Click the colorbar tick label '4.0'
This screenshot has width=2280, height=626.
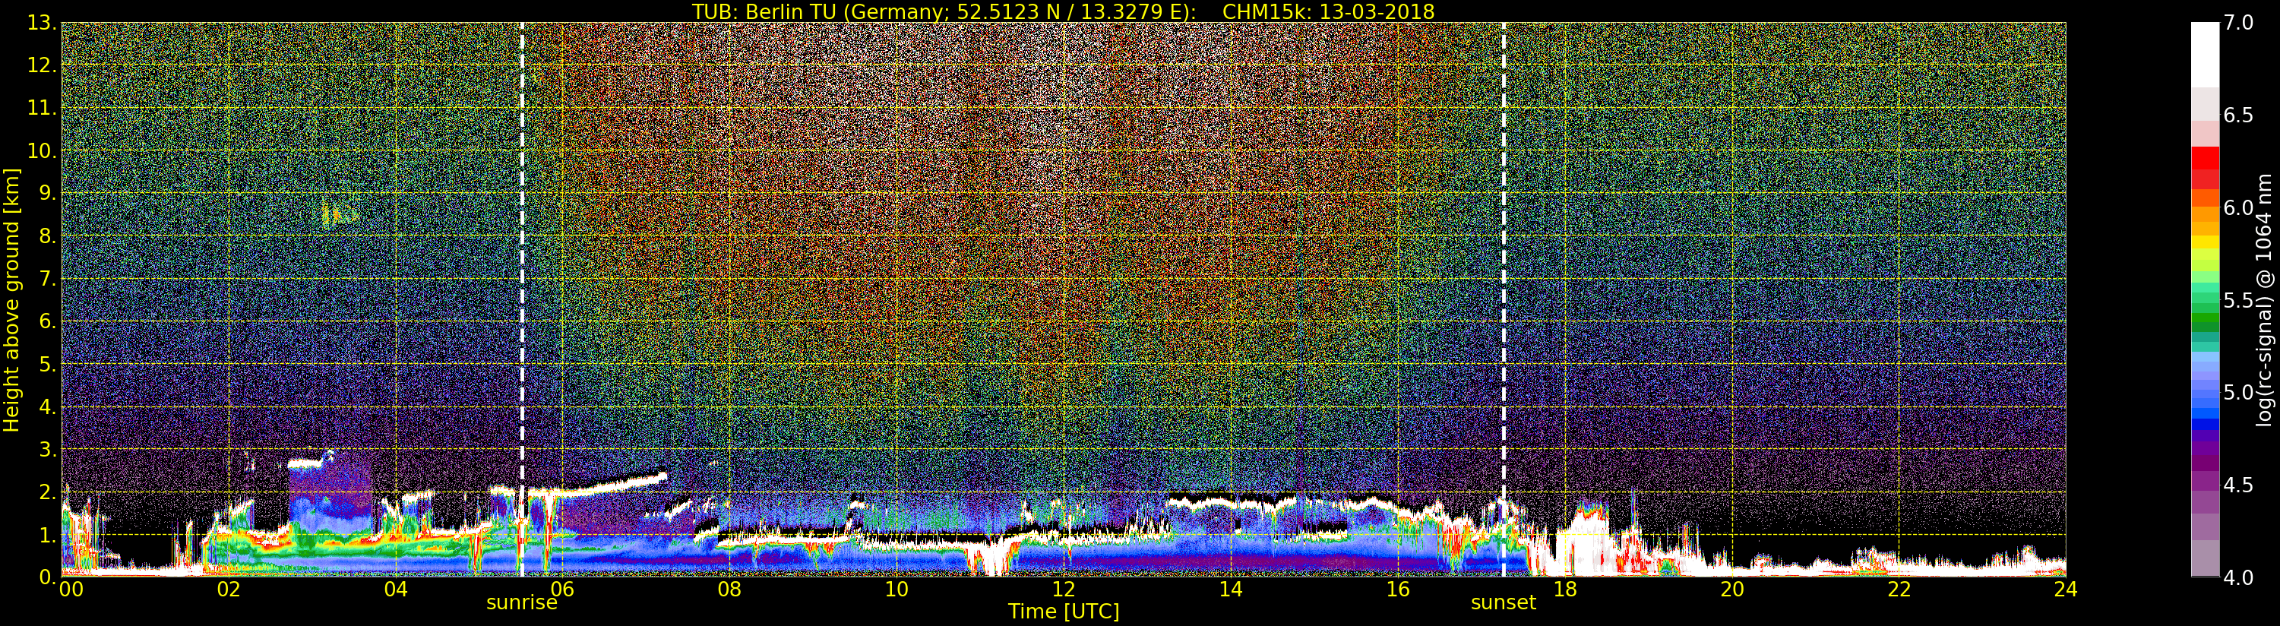pos(2238,577)
